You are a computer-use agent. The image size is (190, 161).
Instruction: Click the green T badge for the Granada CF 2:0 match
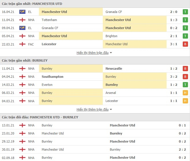(185, 12)
